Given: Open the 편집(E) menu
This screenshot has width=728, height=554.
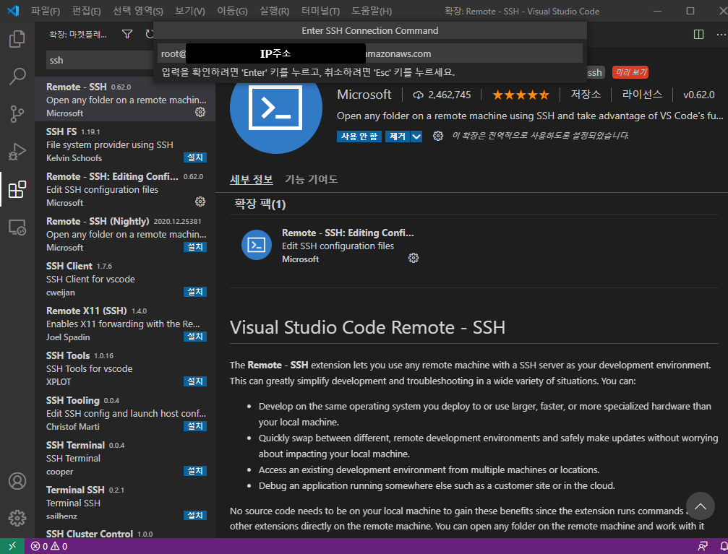Looking at the screenshot, I should (86, 11).
